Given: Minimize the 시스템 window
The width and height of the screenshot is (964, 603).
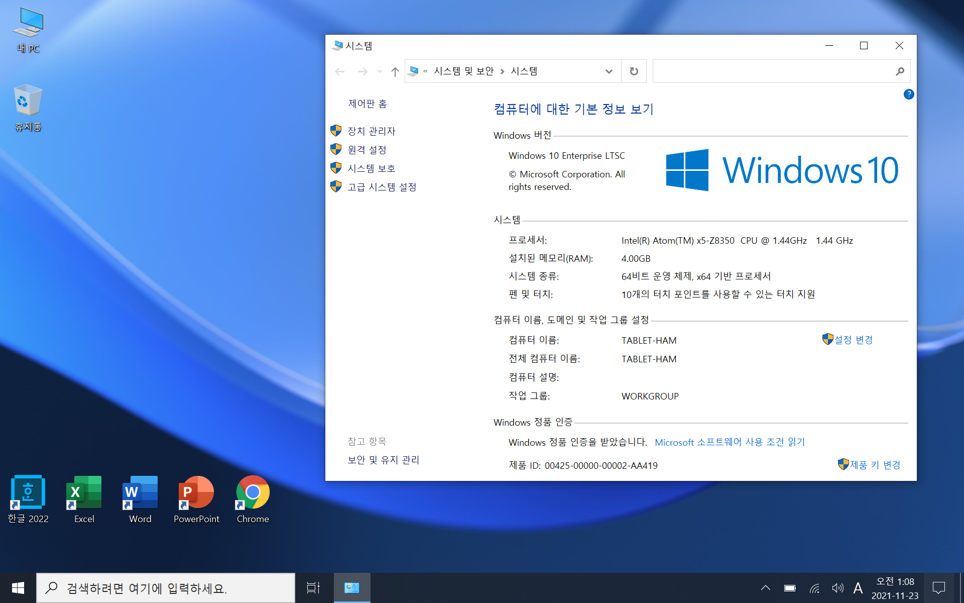Looking at the screenshot, I should pyautogui.click(x=829, y=46).
